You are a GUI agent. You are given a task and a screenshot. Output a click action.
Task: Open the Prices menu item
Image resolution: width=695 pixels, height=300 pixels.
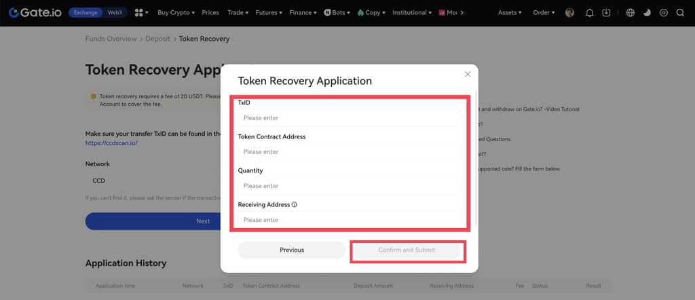(x=210, y=13)
